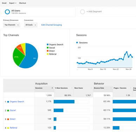Image resolution: width=136 pixels, height=136 pixels.
Task: Click yellow square icon beside Referral row
Action: point(8,128)
